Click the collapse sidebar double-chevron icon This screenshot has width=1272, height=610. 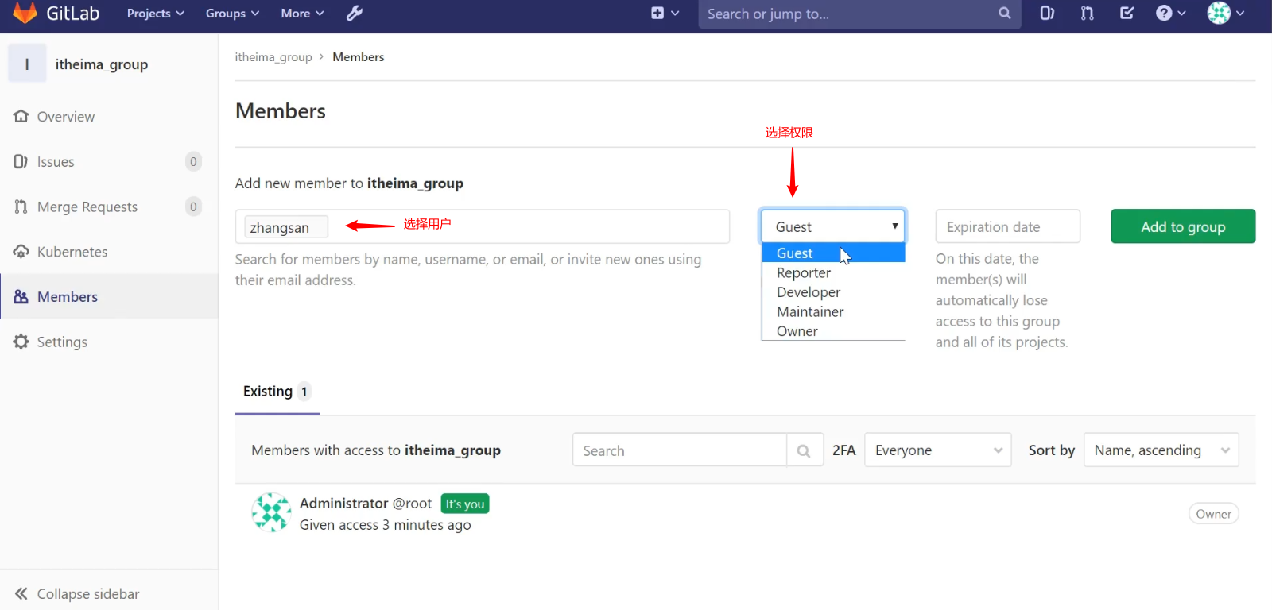coord(21,593)
